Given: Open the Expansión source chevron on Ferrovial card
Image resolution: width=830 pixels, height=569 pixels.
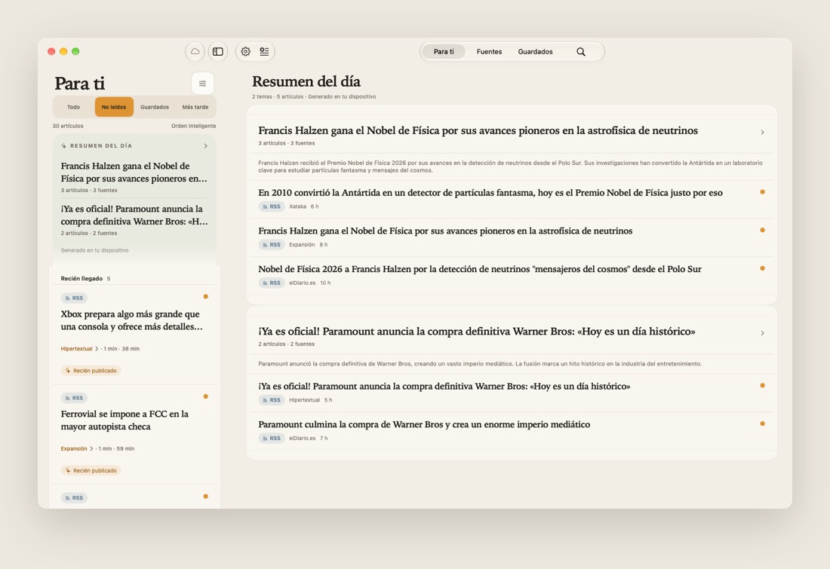Looking at the screenshot, I should point(91,448).
